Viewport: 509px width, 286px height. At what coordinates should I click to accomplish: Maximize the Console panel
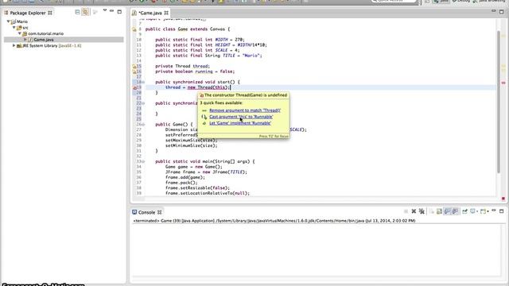click(x=502, y=211)
